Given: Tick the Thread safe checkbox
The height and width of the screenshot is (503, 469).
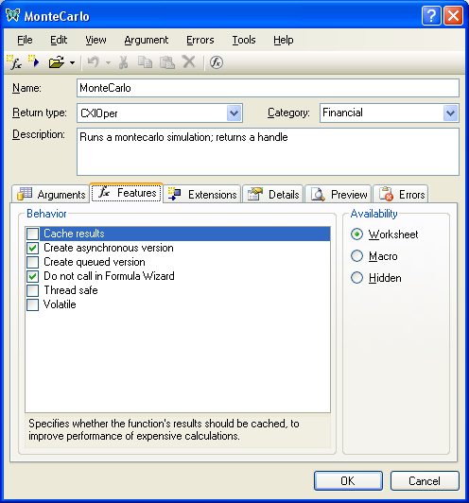Looking at the screenshot, I should 32,290.
